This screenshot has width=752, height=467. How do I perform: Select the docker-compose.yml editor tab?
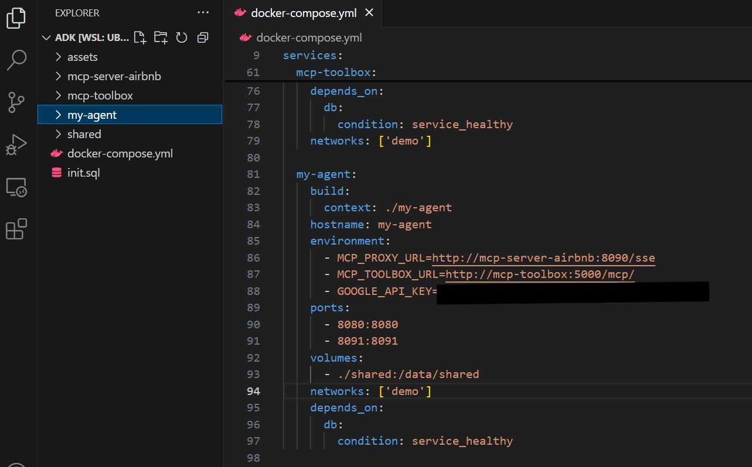pos(304,13)
